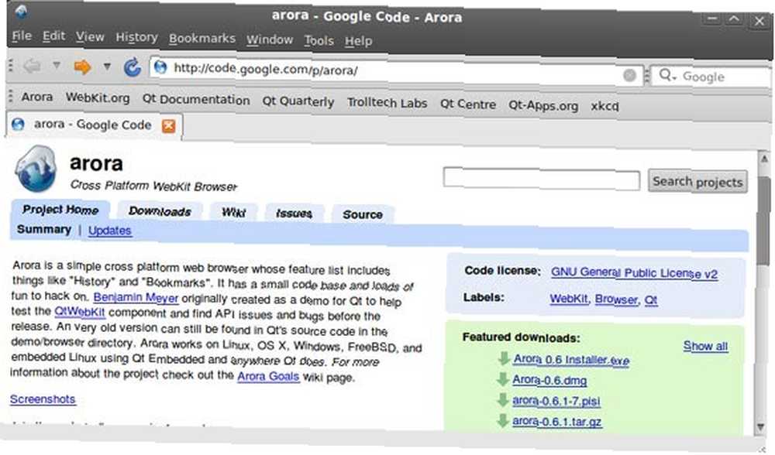Open the Screenshots link

pyautogui.click(x=43, y=399)
